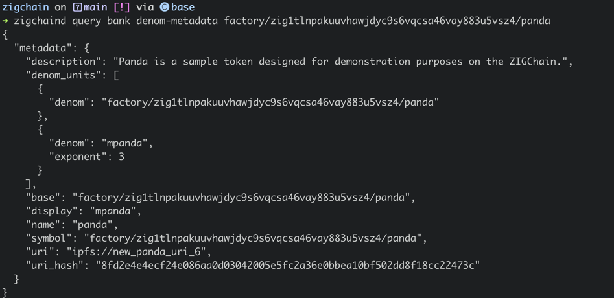Click the "panda" name value
614x298 pixels.
(94, 225)
